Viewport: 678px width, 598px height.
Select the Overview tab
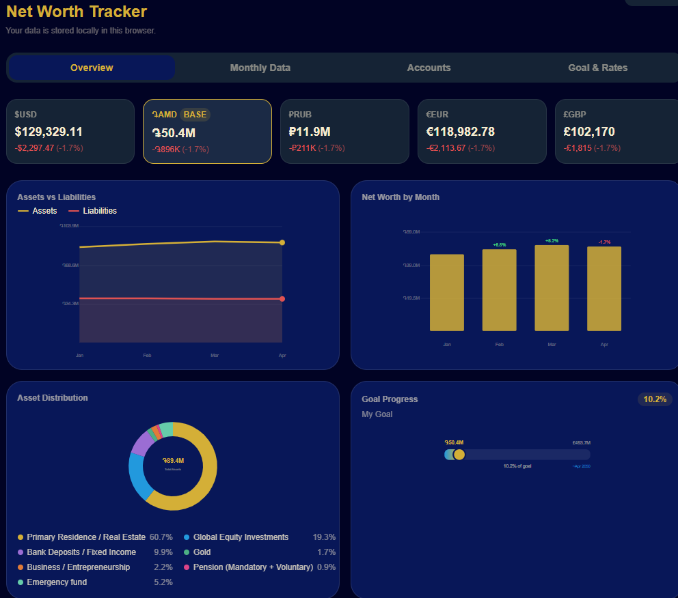pos(92,68)
